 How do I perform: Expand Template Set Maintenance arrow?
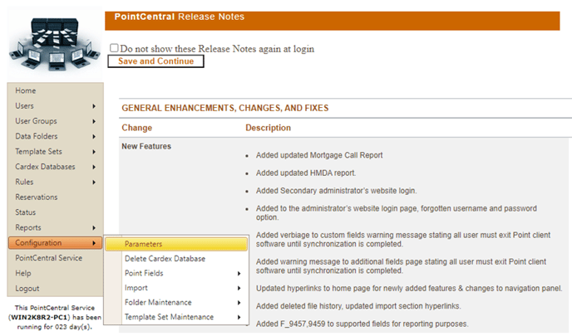(x=239, y=317)
